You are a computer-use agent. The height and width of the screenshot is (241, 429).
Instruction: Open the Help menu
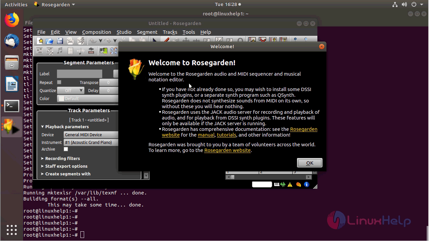click(x=206, y=32)
